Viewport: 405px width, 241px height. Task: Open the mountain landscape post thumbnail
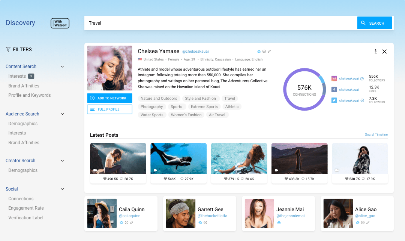pyautogui.click(x=299, y=158)
